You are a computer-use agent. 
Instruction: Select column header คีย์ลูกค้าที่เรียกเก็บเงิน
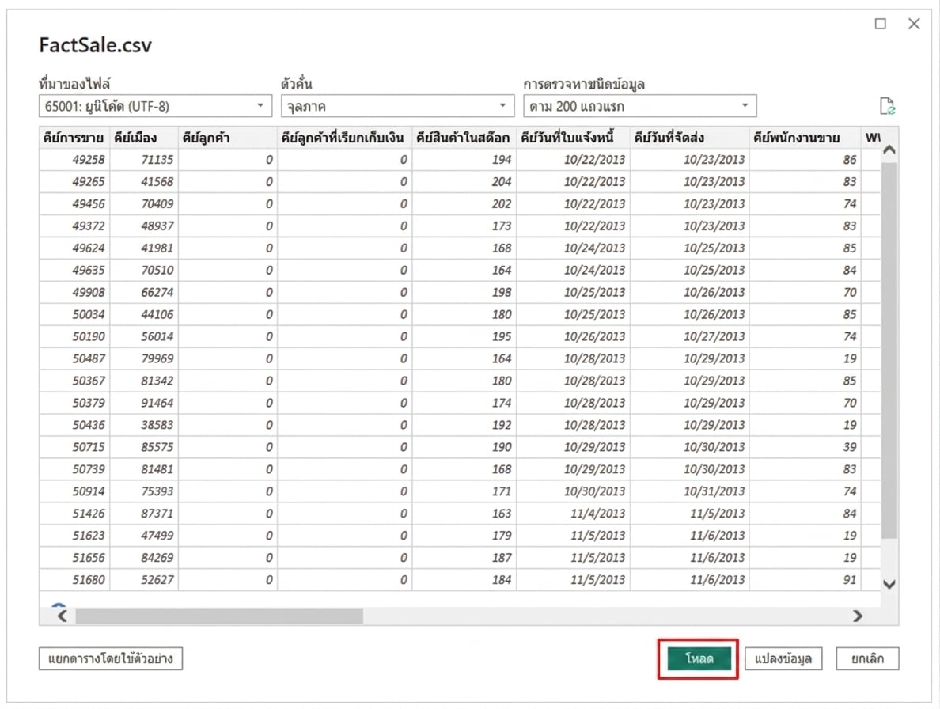click(345, 137)
